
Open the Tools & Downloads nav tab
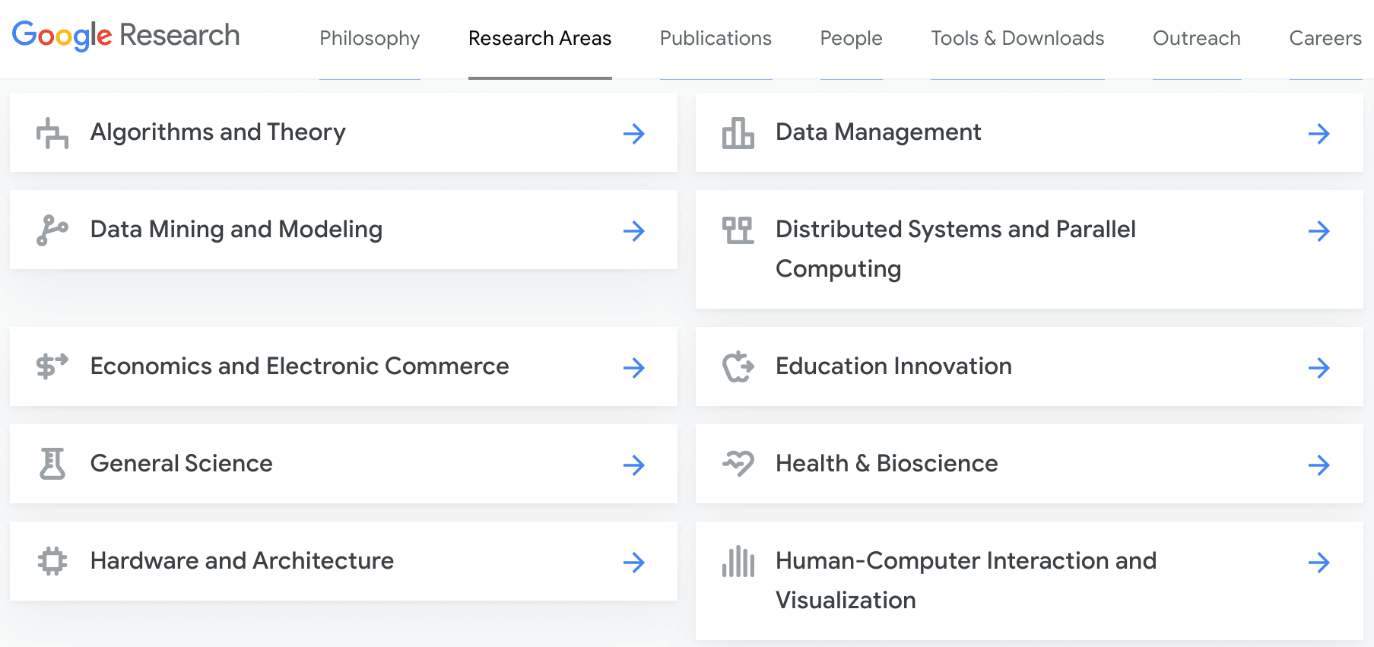tap(1017, 38)
